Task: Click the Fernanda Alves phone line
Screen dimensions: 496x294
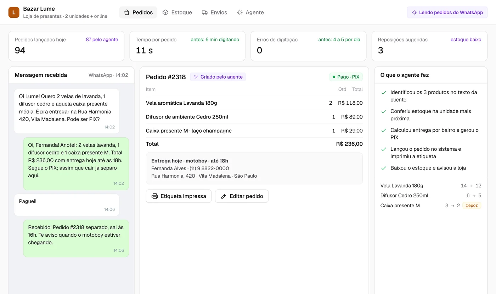Action: (x=190, y=168)
